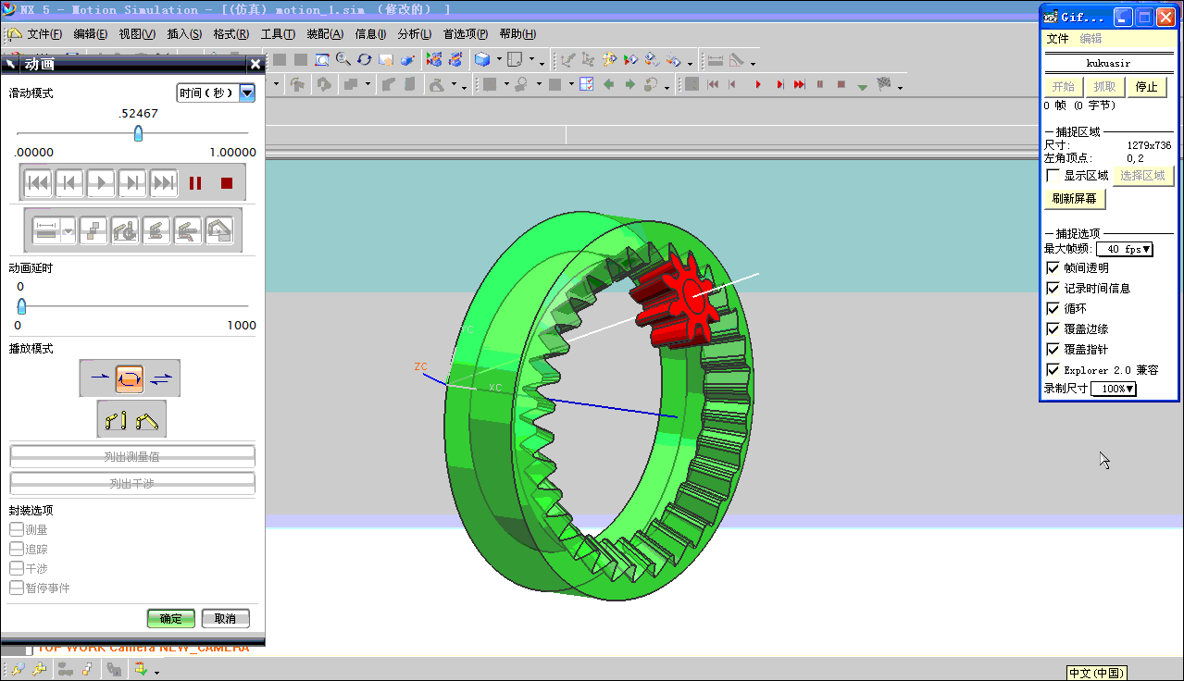Pause the animation in the panel

[x=195, y=183]
